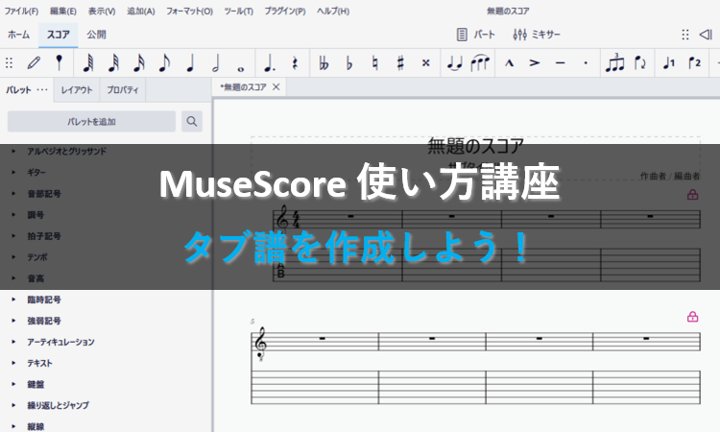Apply the natural accidental
720x432 pixels.
click(x=375, y=63)
